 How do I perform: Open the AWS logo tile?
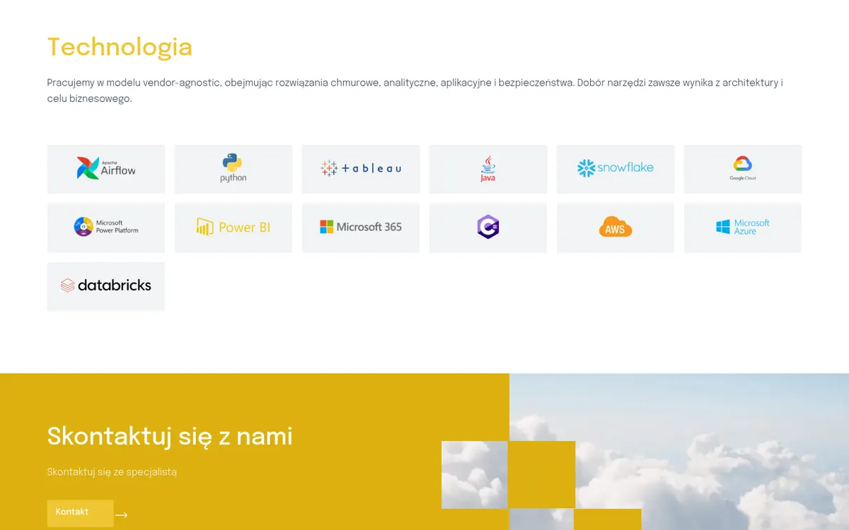click(616, 228)
